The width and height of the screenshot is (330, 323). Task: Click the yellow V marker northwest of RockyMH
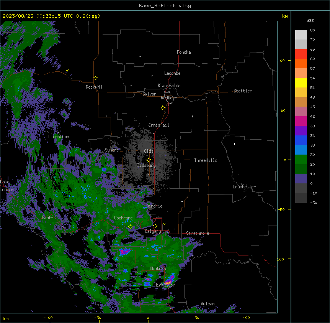coord(67,71)
